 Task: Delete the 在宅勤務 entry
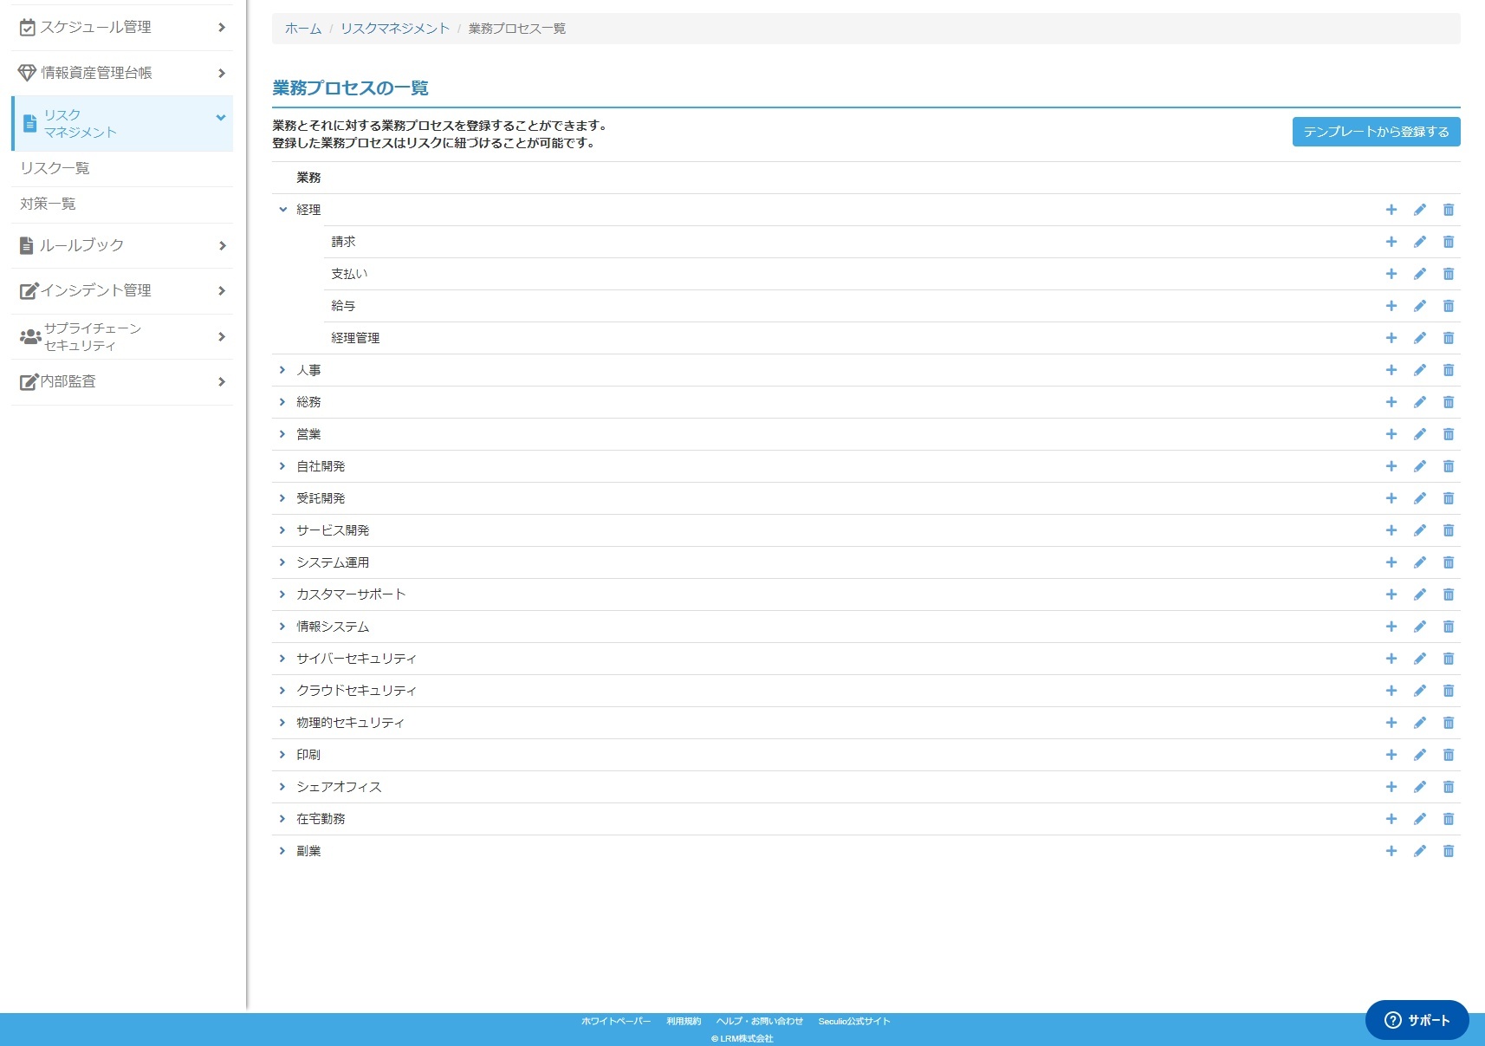pyautogui.click(x=1448, y=819)
